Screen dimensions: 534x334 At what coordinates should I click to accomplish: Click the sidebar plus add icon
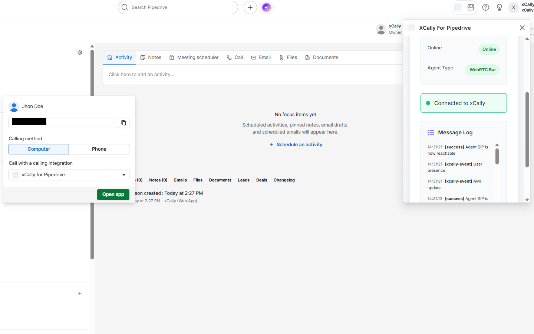[x=80, y=293]
